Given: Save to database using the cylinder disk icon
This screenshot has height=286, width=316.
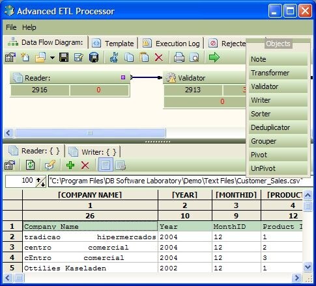Looking at the screenshot, I should click(94, 57).
